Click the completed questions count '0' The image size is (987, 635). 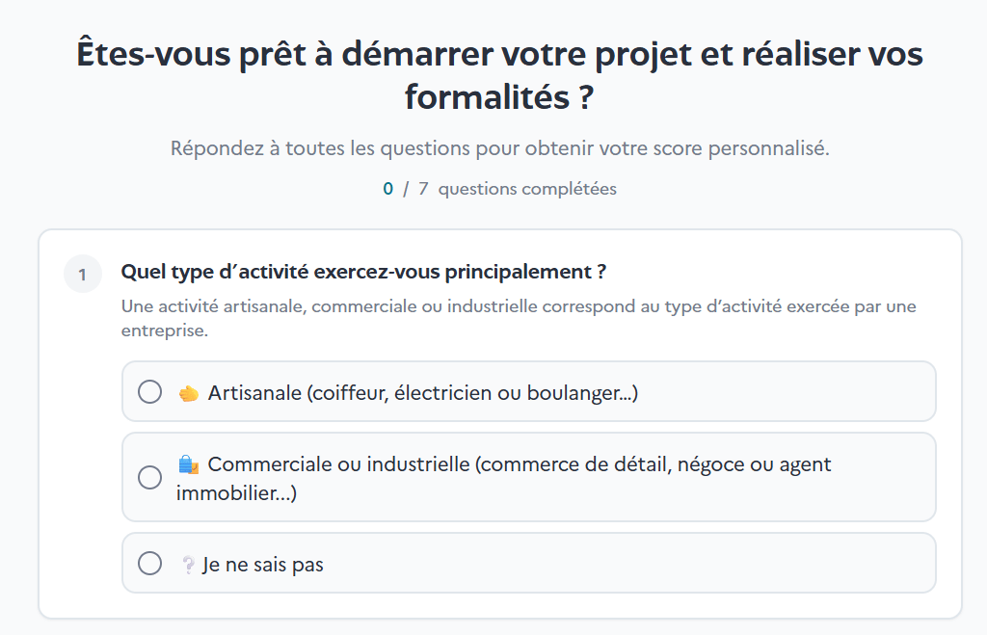pos(388,189)
